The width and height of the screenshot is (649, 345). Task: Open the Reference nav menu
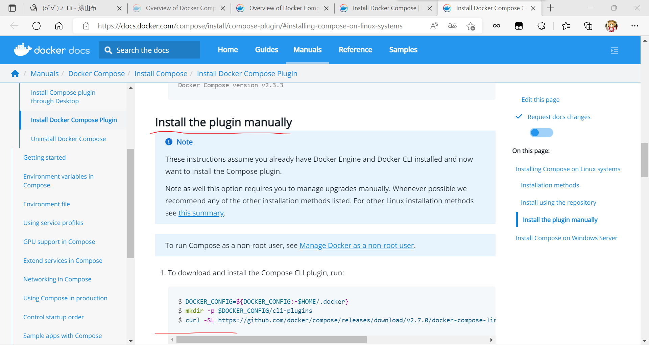tap(355, 50)
